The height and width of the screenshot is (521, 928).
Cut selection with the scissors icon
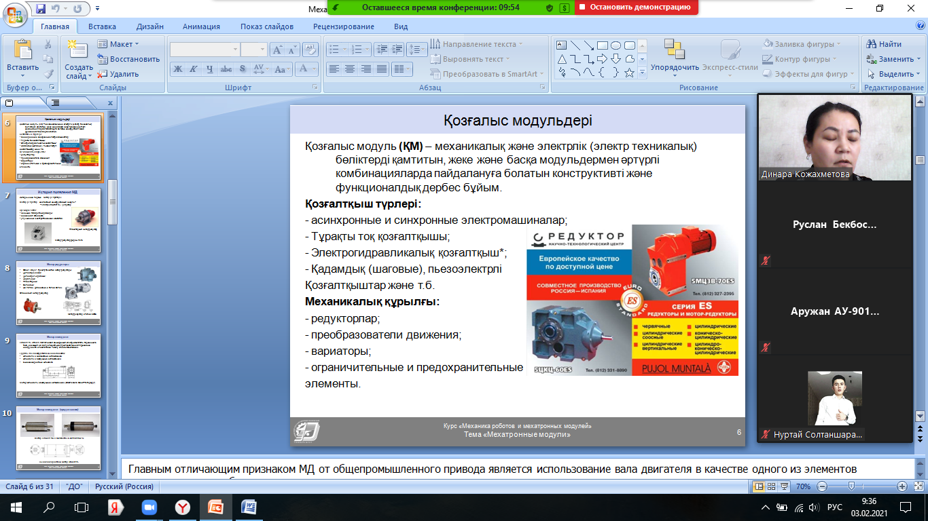tap(48, 44)
